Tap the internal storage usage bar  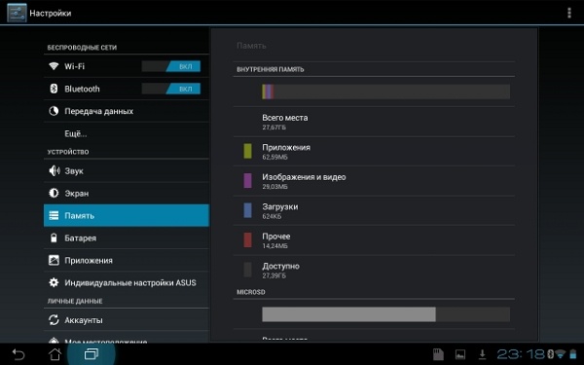pos(385,91)
